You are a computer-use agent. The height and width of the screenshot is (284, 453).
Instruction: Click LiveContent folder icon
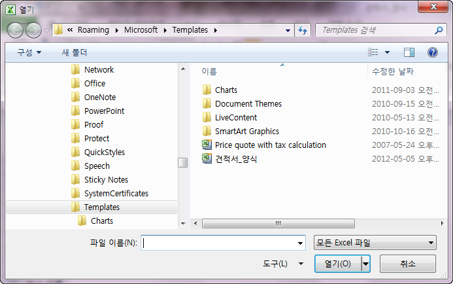coord(207,117)
